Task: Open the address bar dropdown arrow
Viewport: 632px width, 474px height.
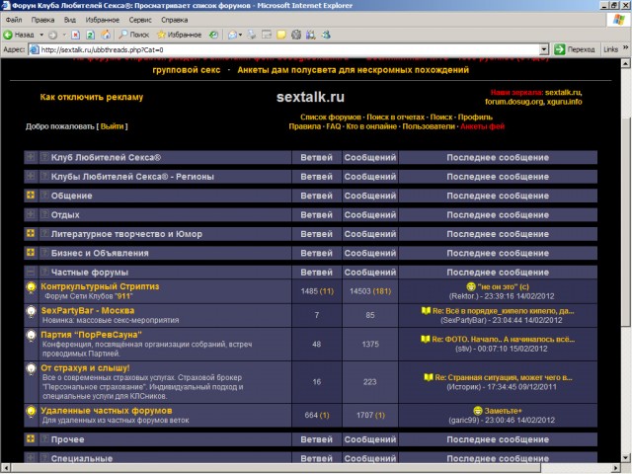Action: (544, 49)
